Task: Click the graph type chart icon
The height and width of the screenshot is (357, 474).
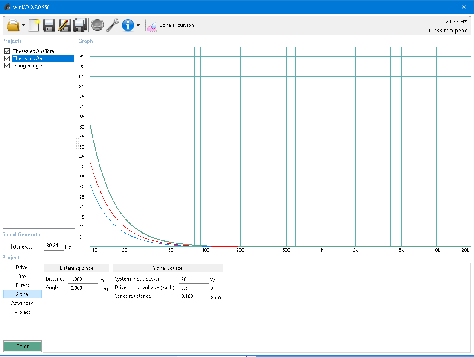Action: (151, 26)
